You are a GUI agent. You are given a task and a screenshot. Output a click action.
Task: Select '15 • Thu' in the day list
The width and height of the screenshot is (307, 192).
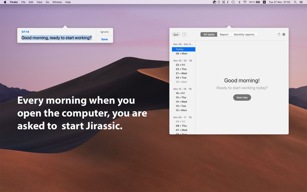pos(181,98)
